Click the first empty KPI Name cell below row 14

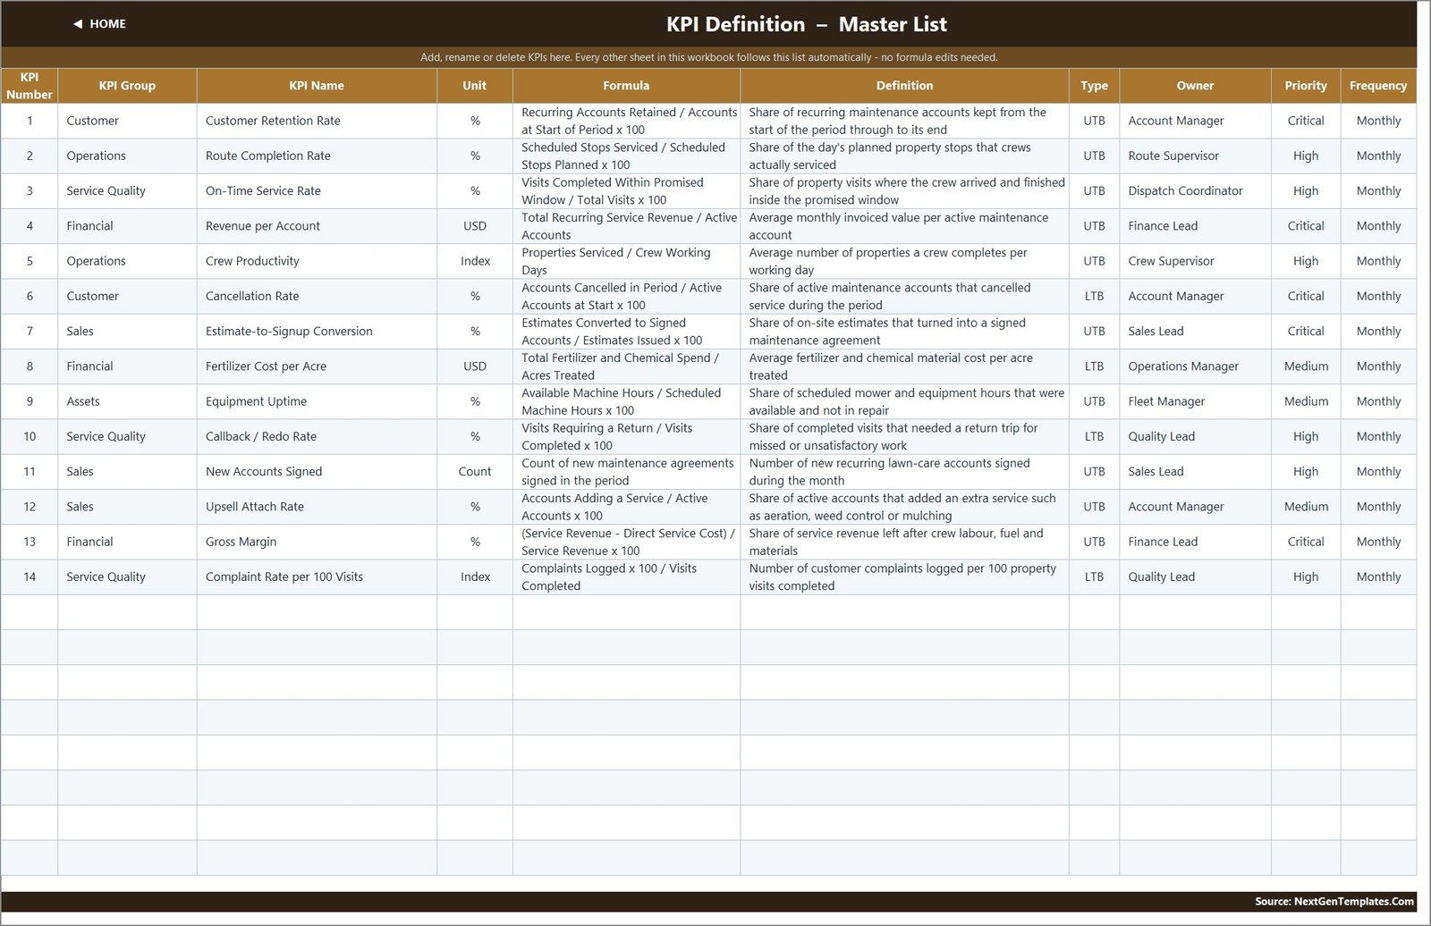(317, 612)
